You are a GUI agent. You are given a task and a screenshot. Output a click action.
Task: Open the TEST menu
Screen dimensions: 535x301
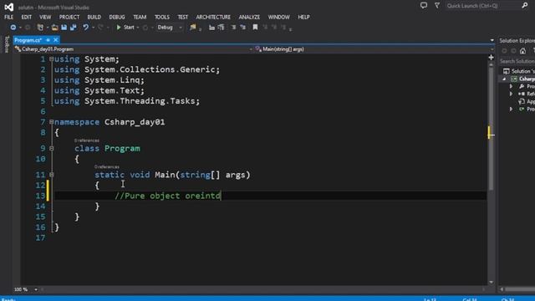(x=182, y=17)
